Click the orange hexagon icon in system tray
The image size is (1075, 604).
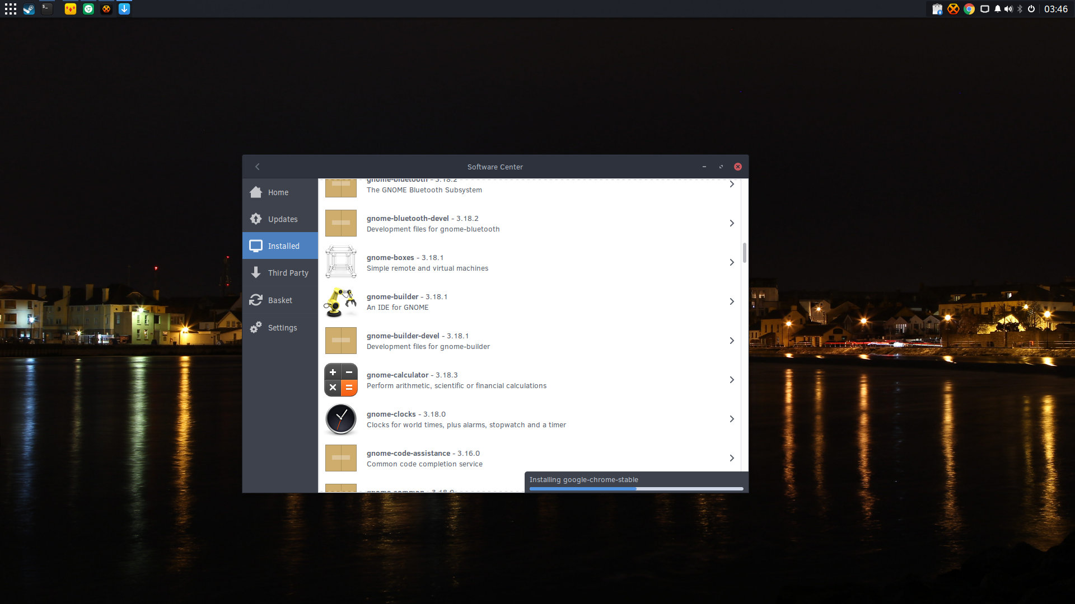pos(953,9)
